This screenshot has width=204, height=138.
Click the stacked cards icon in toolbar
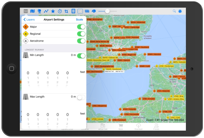[87, 11]
